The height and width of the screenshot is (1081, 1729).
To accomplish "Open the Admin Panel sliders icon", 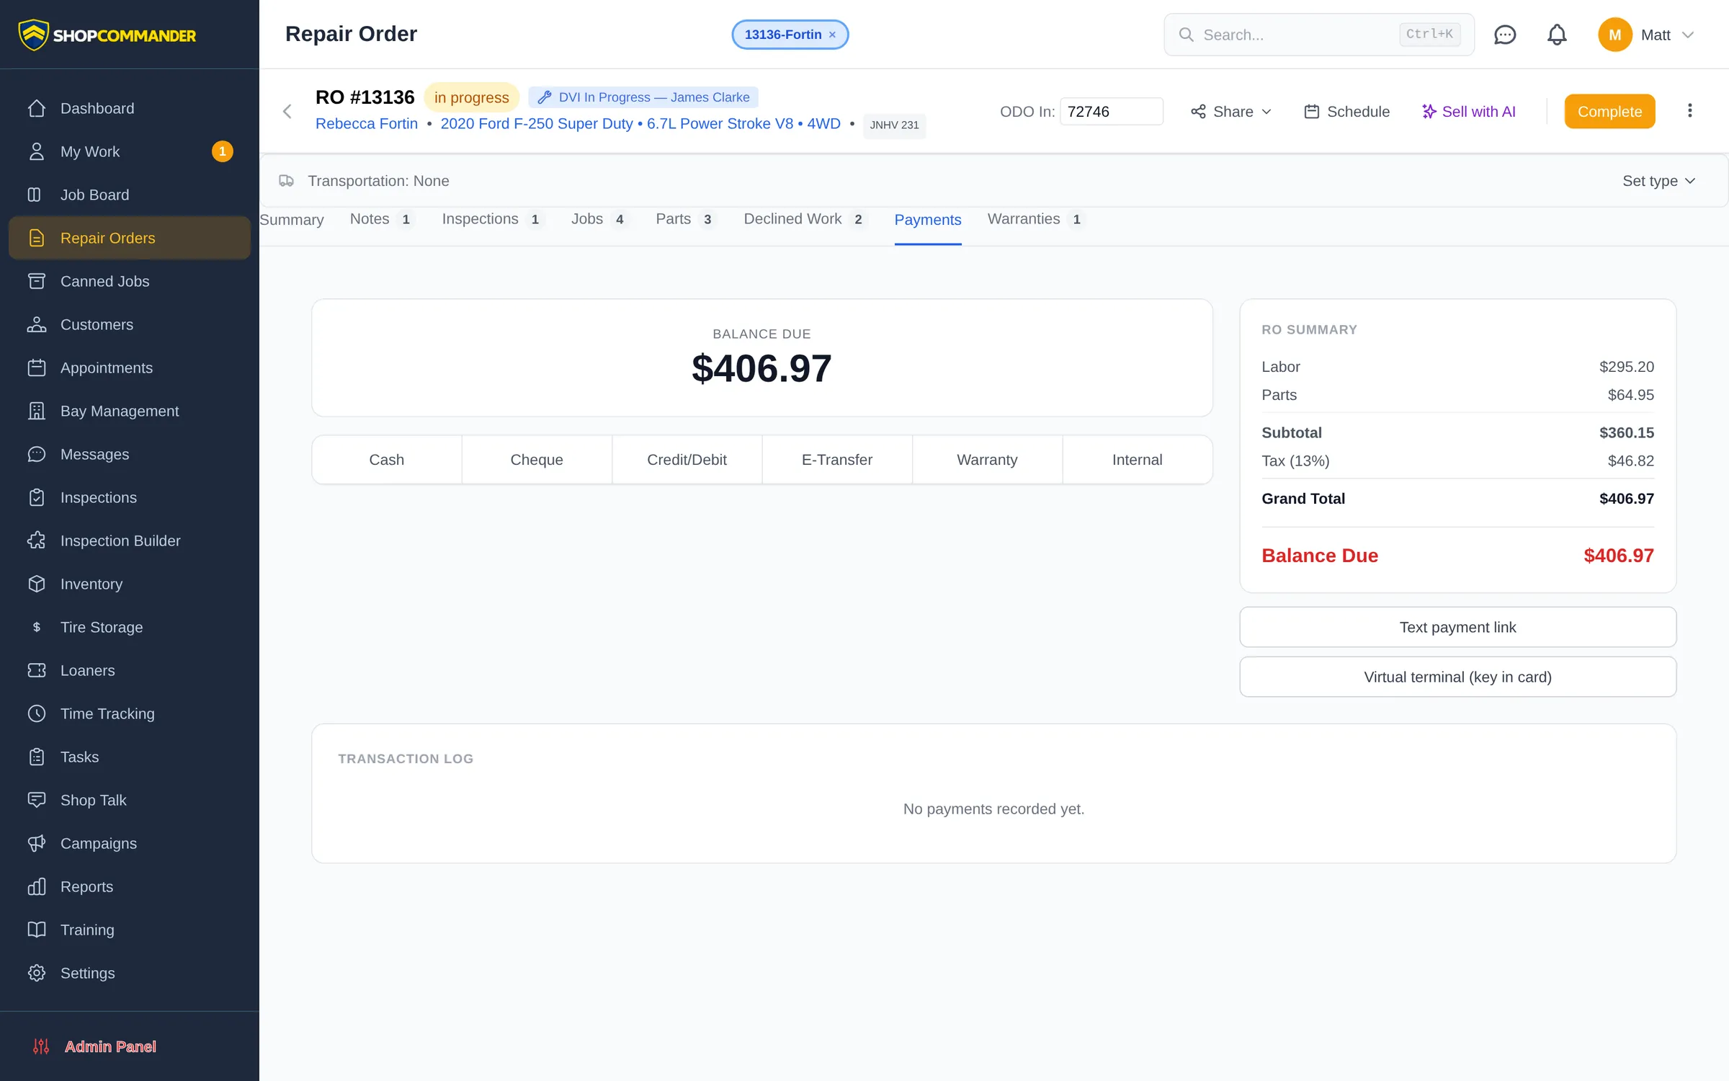I will pos(41,1046).
